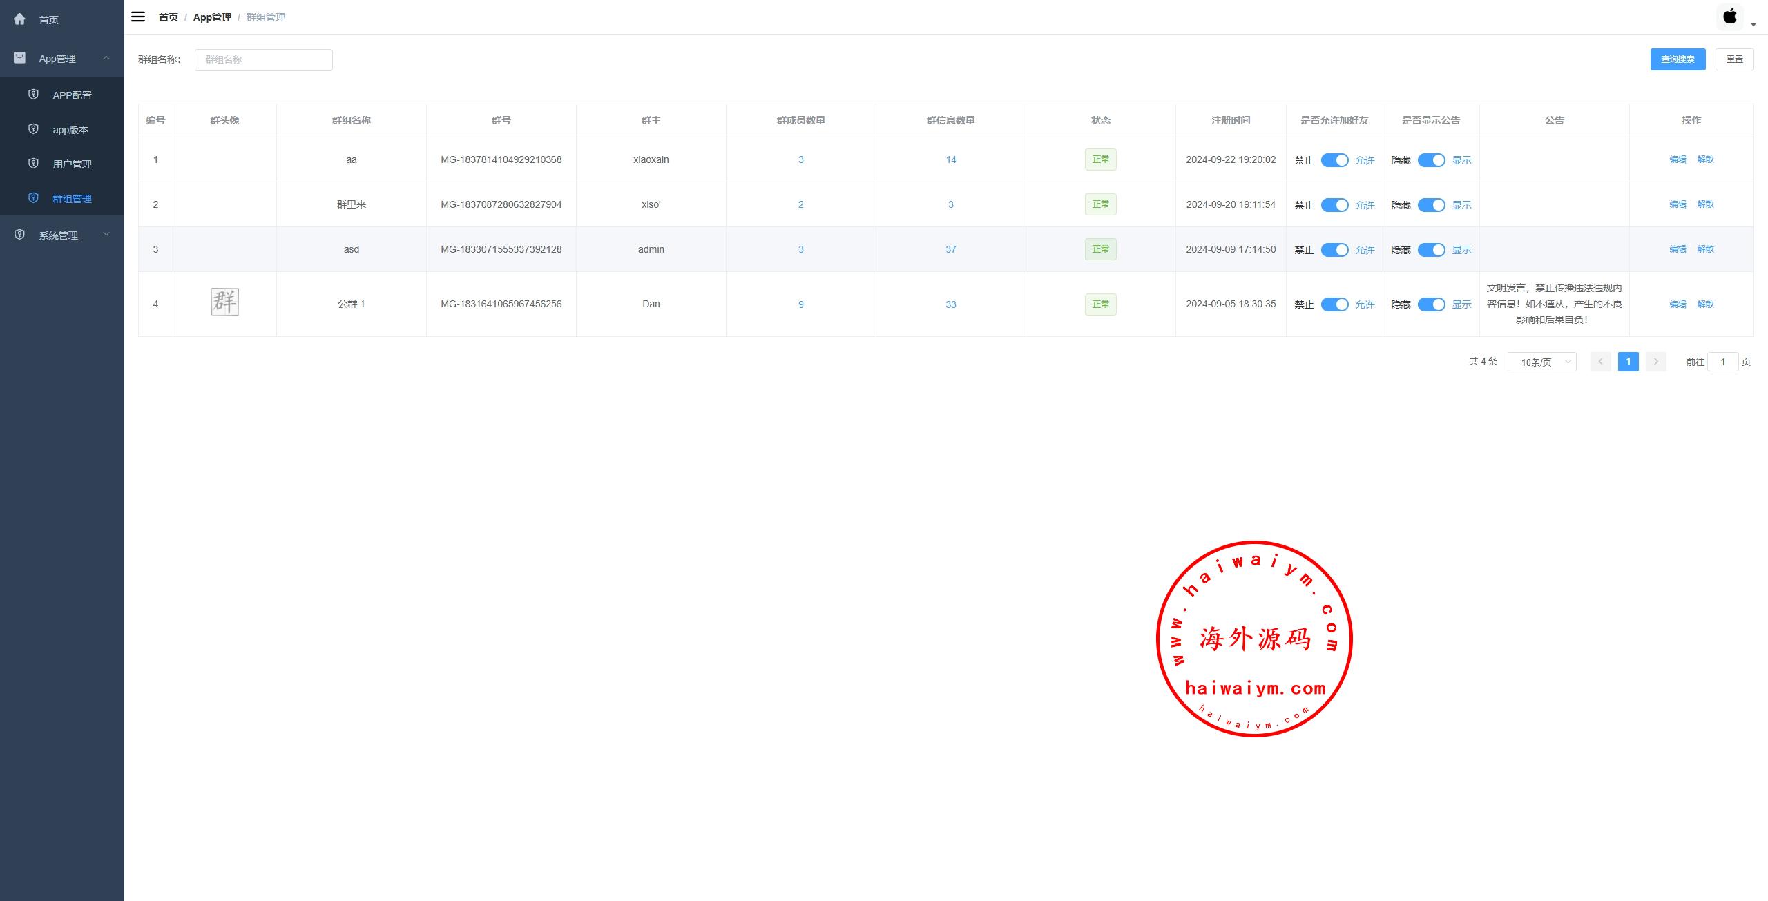
Task: Click the 查询搜索 button
Action: point(1678,59)
